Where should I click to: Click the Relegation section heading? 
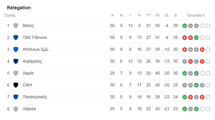tap(19, 8)
